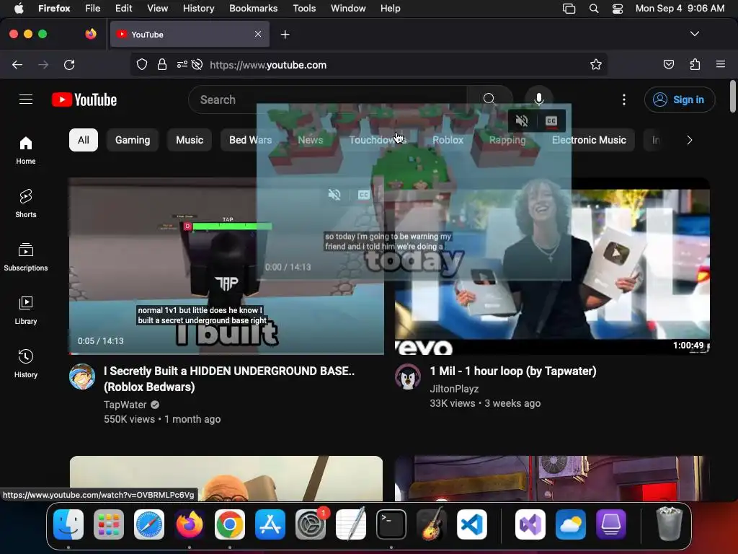This screenshot has width=738, height=554.
Task: Click the Sign in button
Action: (x=680, y=100)
